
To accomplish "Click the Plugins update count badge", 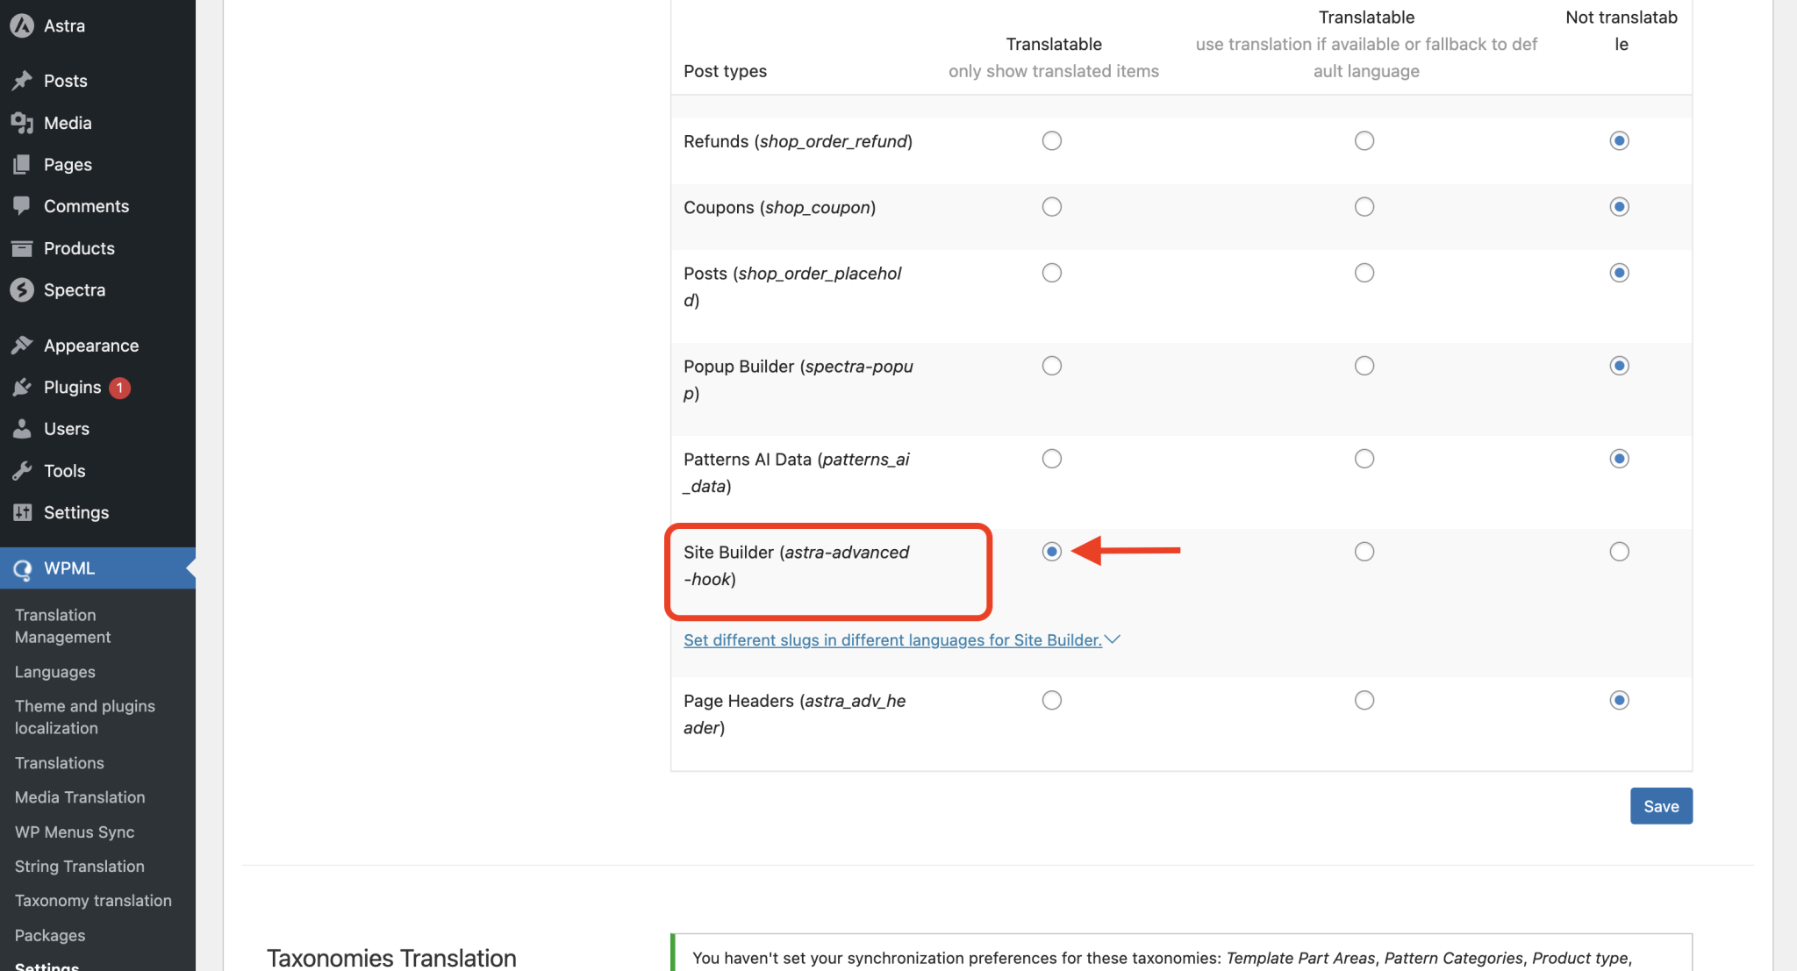I will pos(120,388).
